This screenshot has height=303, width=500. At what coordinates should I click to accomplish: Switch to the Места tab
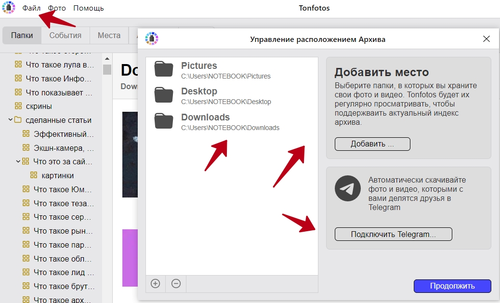click(109, 35)
